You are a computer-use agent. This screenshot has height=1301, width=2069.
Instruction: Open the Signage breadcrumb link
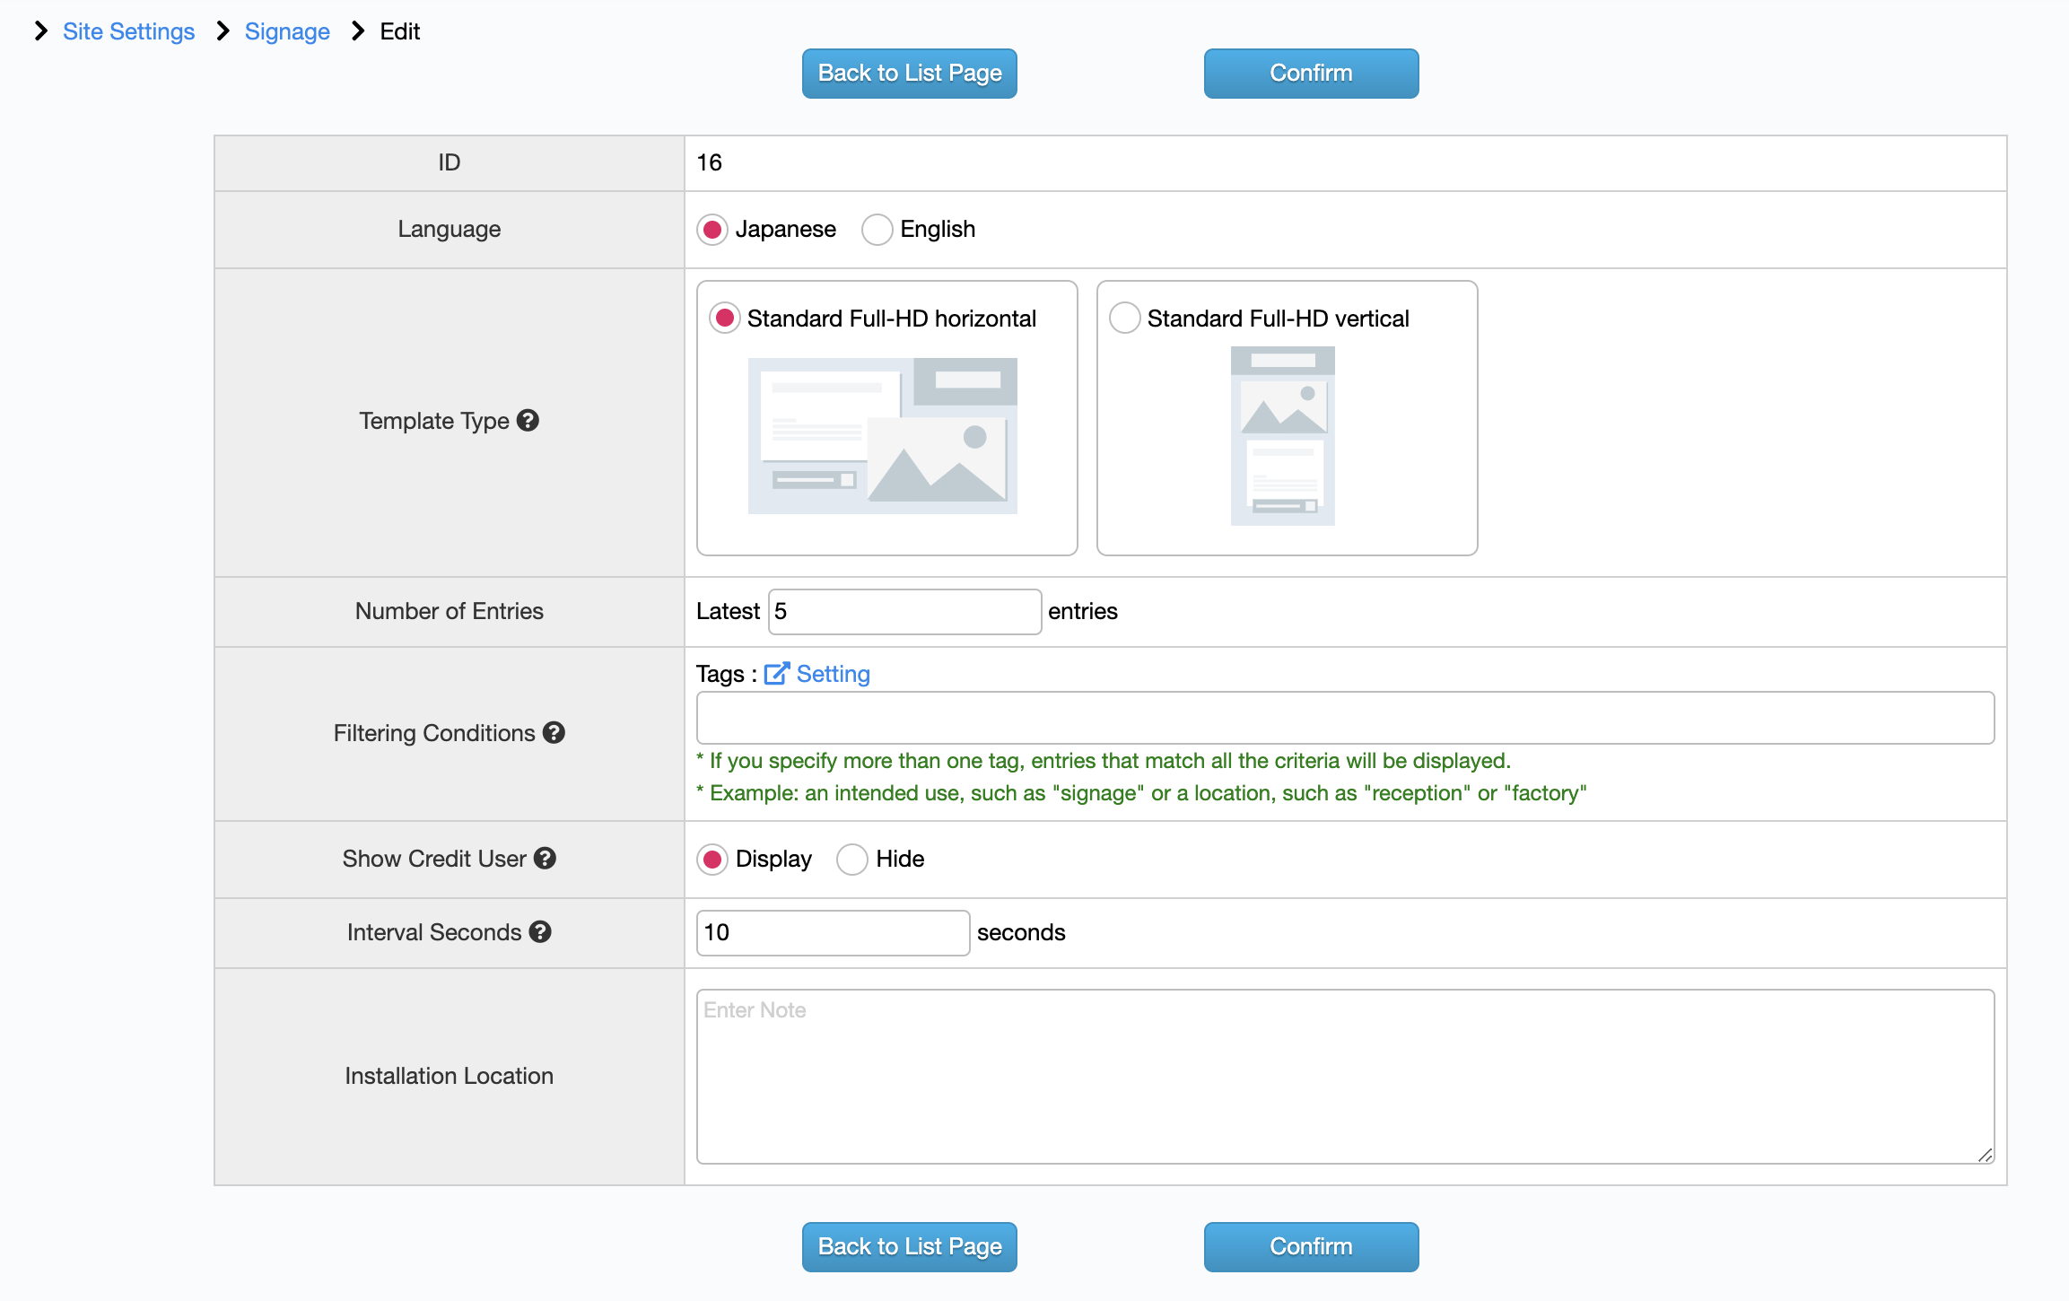coord(287,31)
